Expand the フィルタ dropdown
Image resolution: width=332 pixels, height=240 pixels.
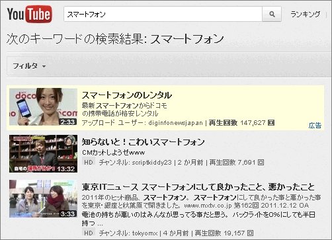[29, 66]
